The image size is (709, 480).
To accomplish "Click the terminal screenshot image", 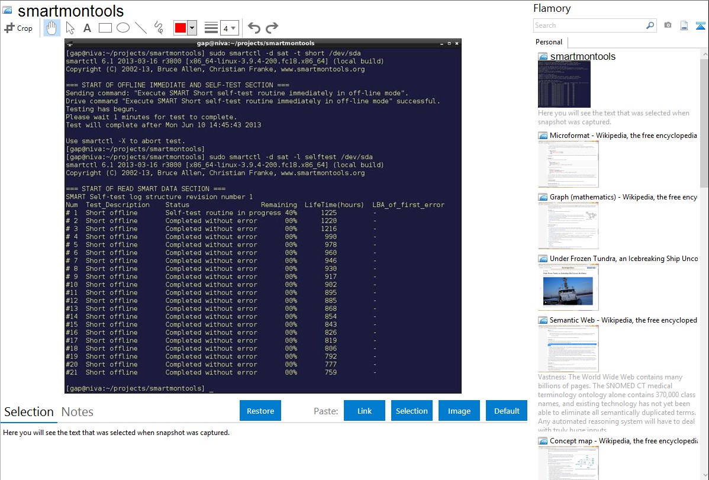I will (263, 216).
